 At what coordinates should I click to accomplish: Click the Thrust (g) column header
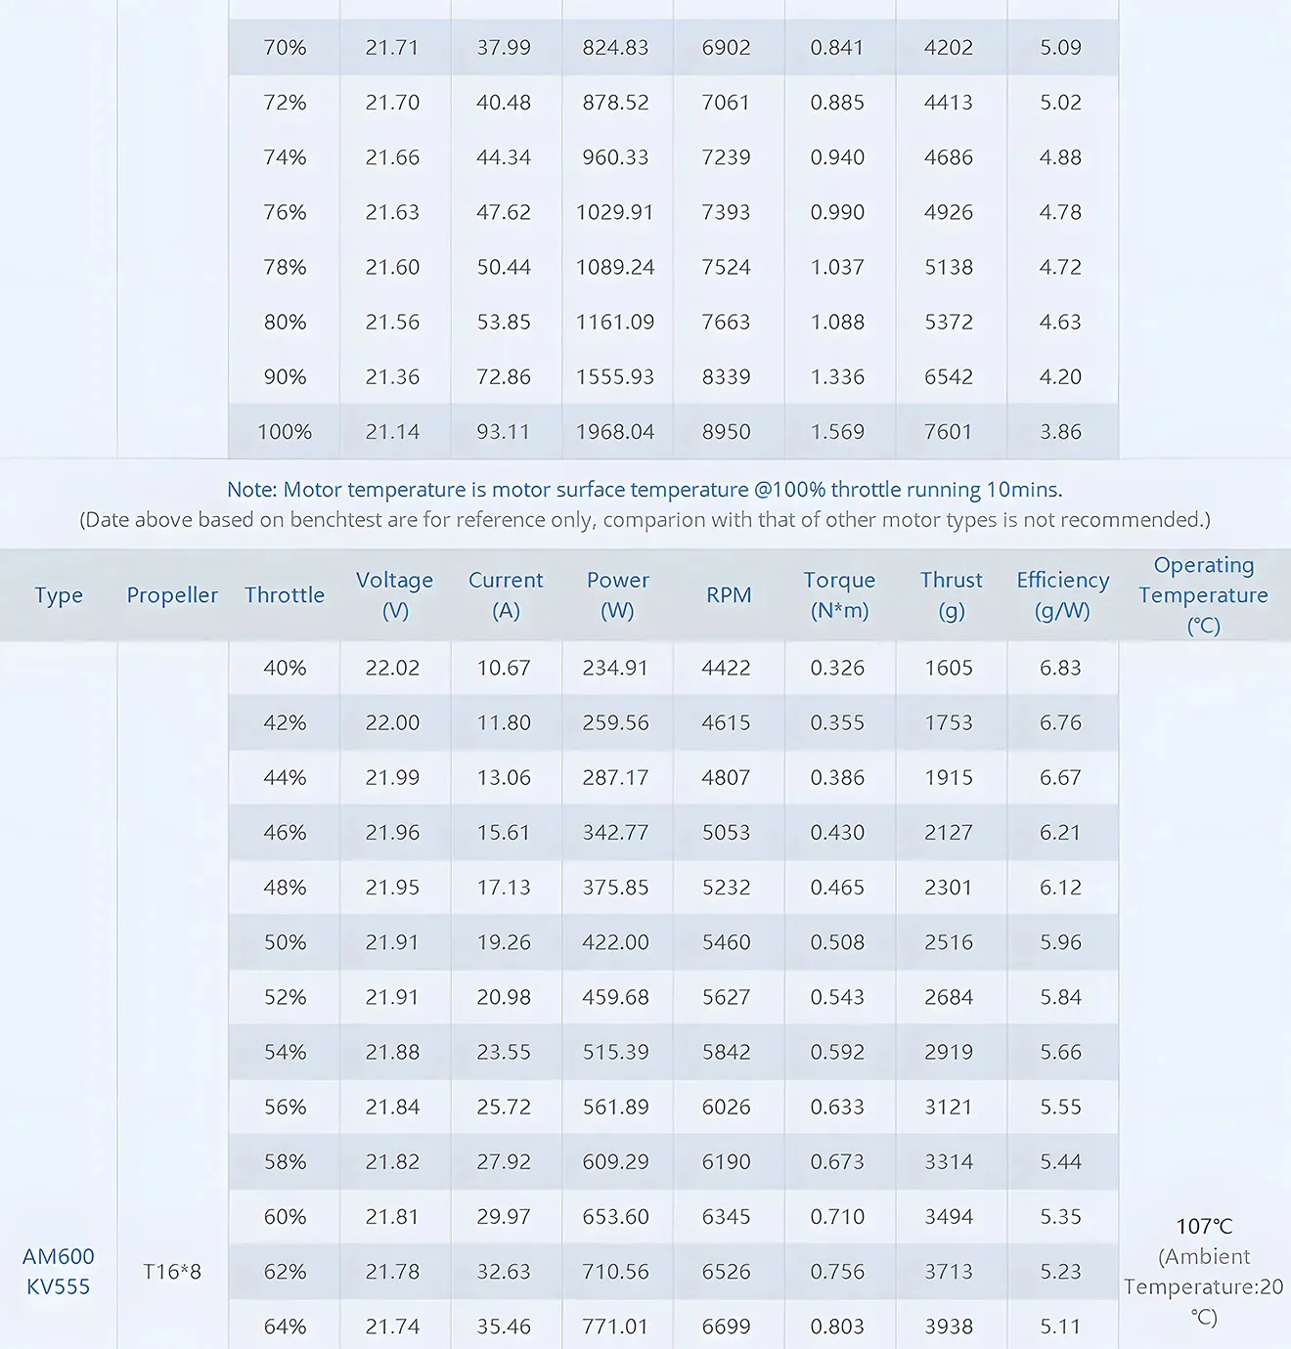[951, 595]
